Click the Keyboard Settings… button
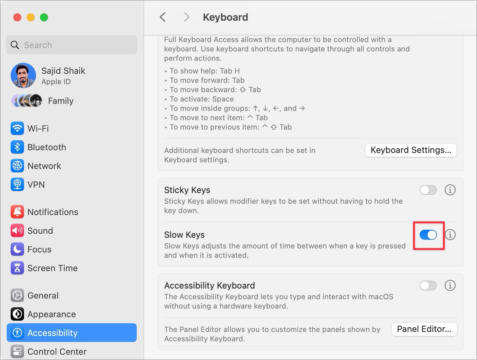Image resolution: width=477 pixels, height=360 pixels. (411, 150)
